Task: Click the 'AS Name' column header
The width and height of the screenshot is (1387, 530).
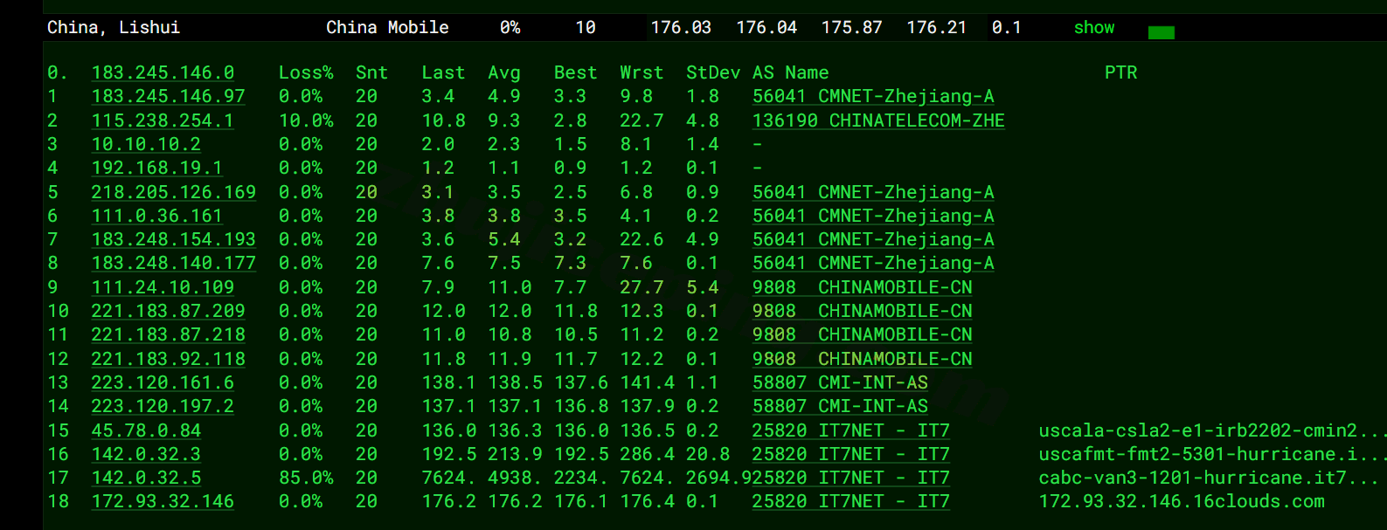Action: tap(791, 73)
